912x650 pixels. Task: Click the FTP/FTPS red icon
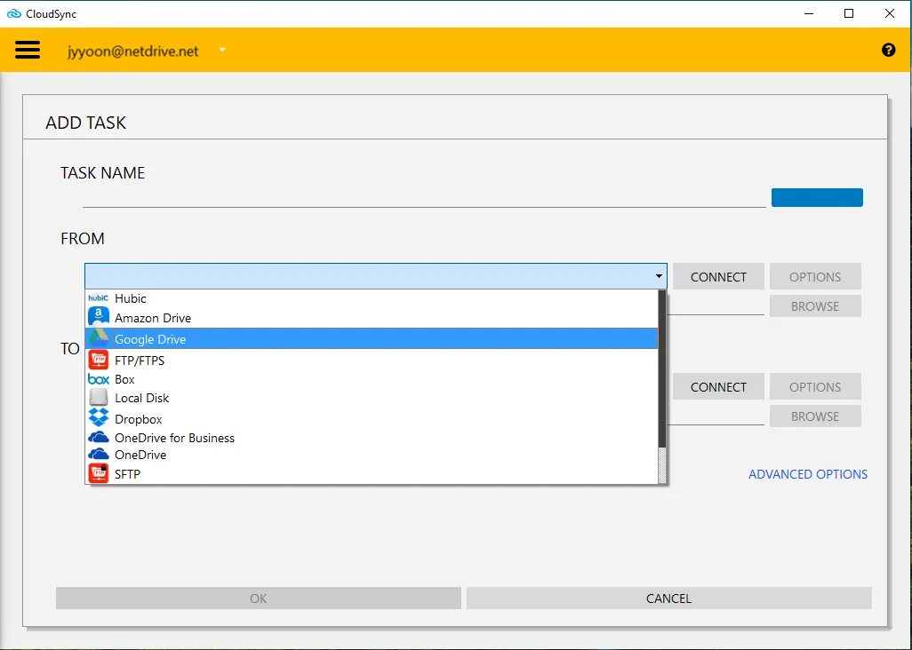(99, 361)
